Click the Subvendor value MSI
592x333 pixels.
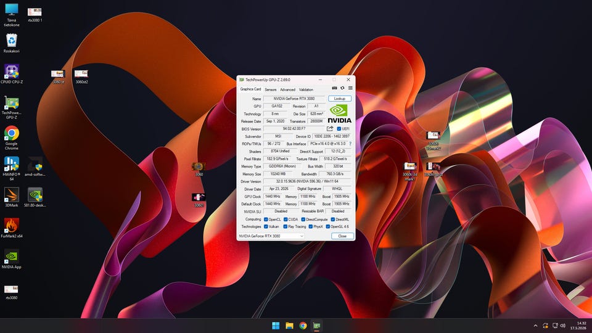click(x=278, y=136)
